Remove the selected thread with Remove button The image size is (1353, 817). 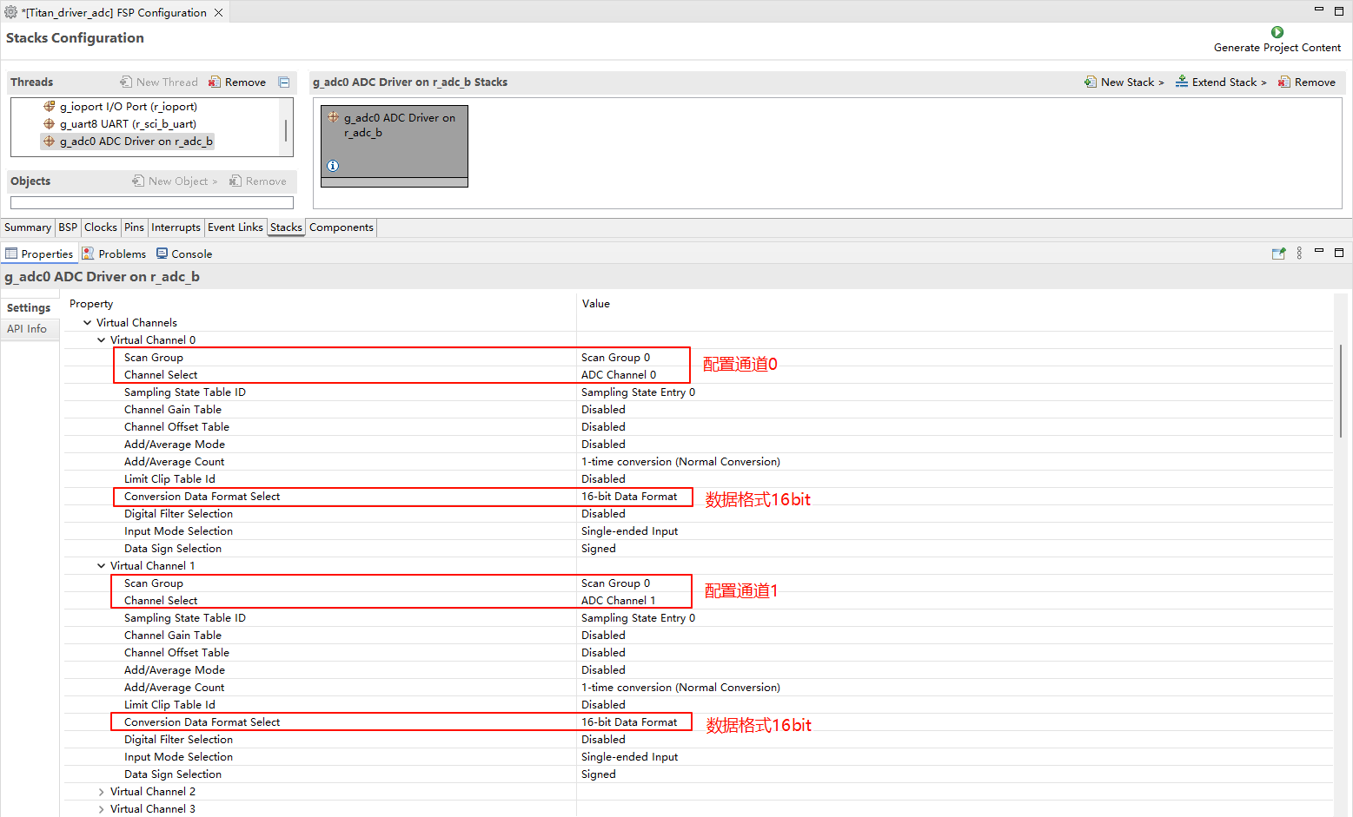click(x=237, y=82)
